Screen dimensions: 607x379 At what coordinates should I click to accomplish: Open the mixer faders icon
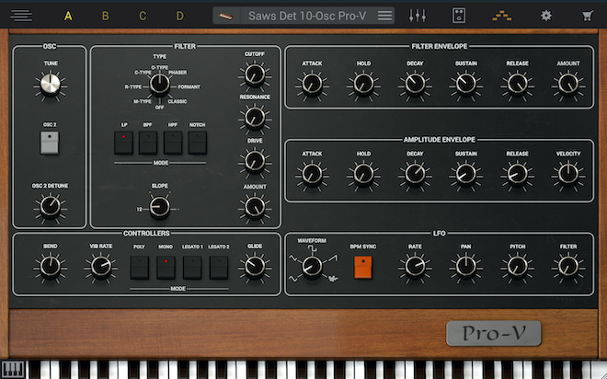tap(417, 16)
